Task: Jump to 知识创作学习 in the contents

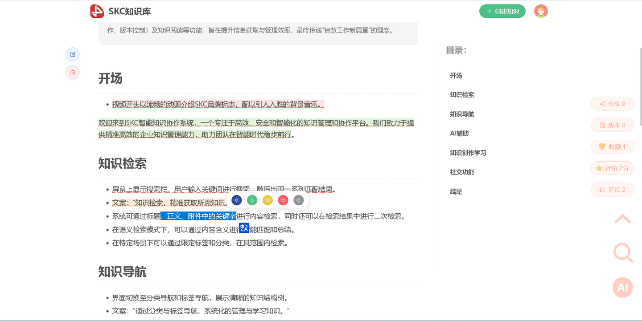Action: [x=468, y=153]
